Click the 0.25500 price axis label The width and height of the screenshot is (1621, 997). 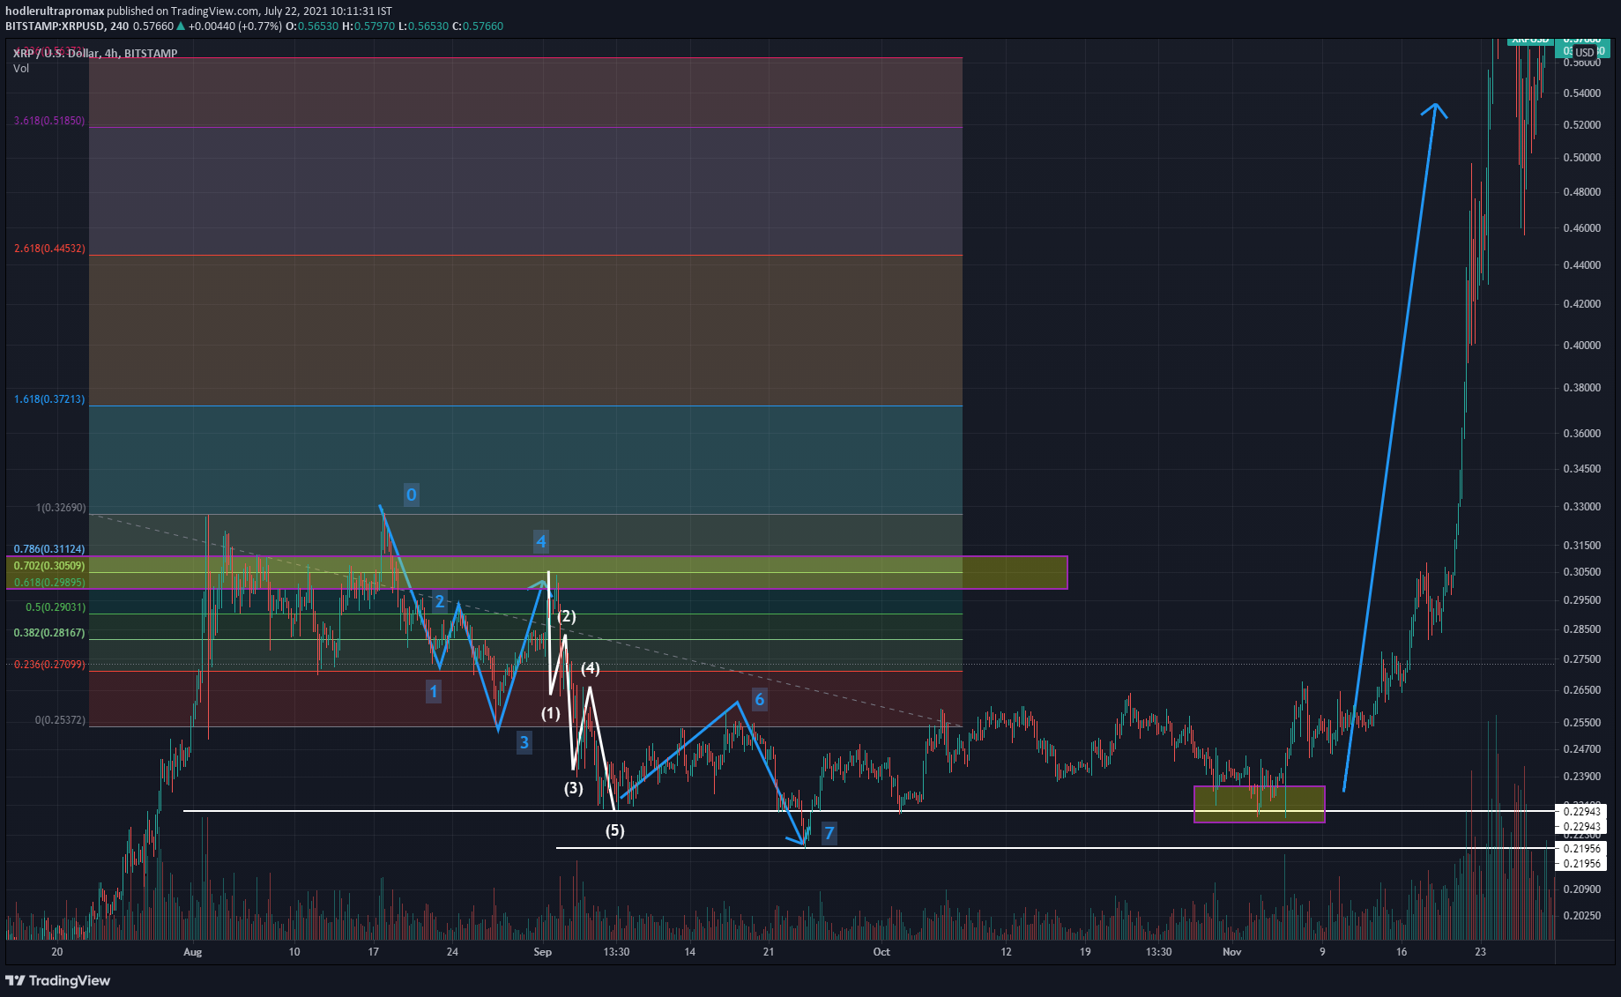(1581, 723)
